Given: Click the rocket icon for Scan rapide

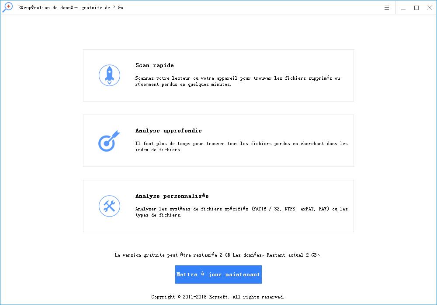Looking at the screenshot, I should point(110,75).
